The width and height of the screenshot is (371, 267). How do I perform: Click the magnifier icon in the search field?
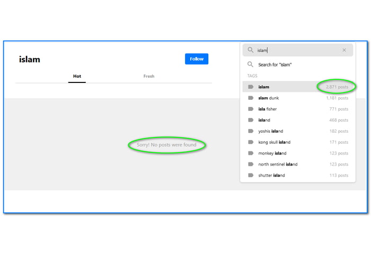[251, 50]
